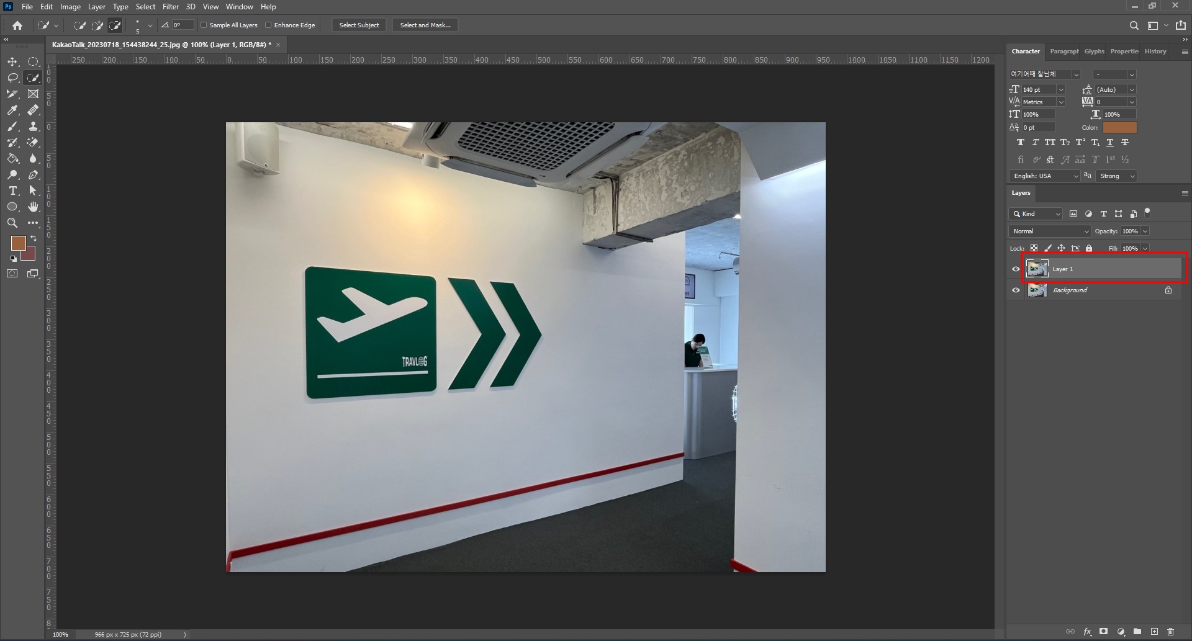Toggle Faux Bold text style
Viewport: 1192px width, 641px height.
pos(1020,143)
